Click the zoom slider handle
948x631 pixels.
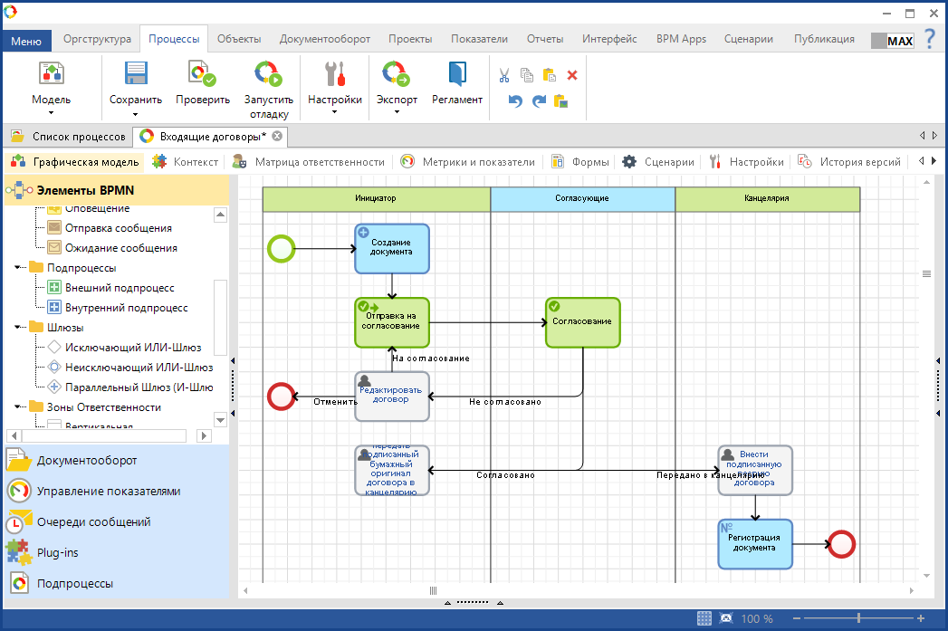click(x=859, y=618)
